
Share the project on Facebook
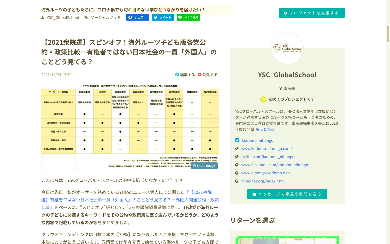pyautogui.click(x=137, y=17)
